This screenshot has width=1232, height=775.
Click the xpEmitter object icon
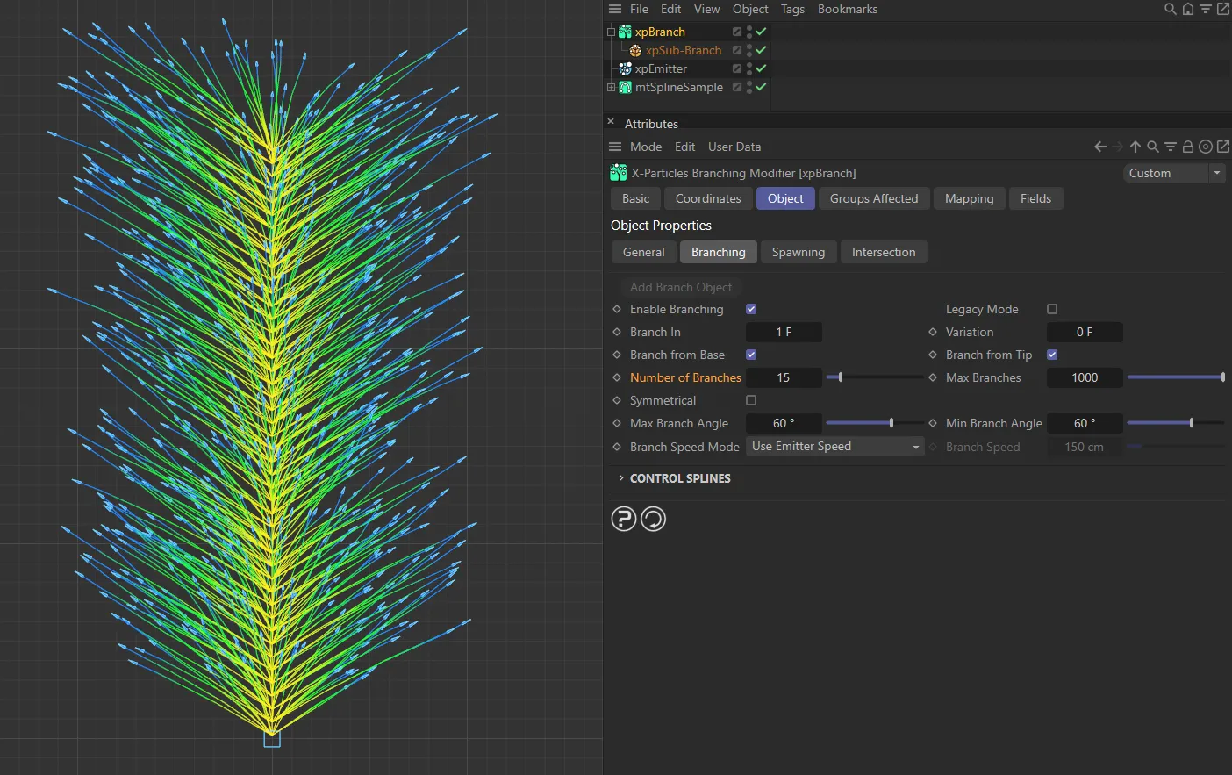pyautogui.click(x=625, y=68)
